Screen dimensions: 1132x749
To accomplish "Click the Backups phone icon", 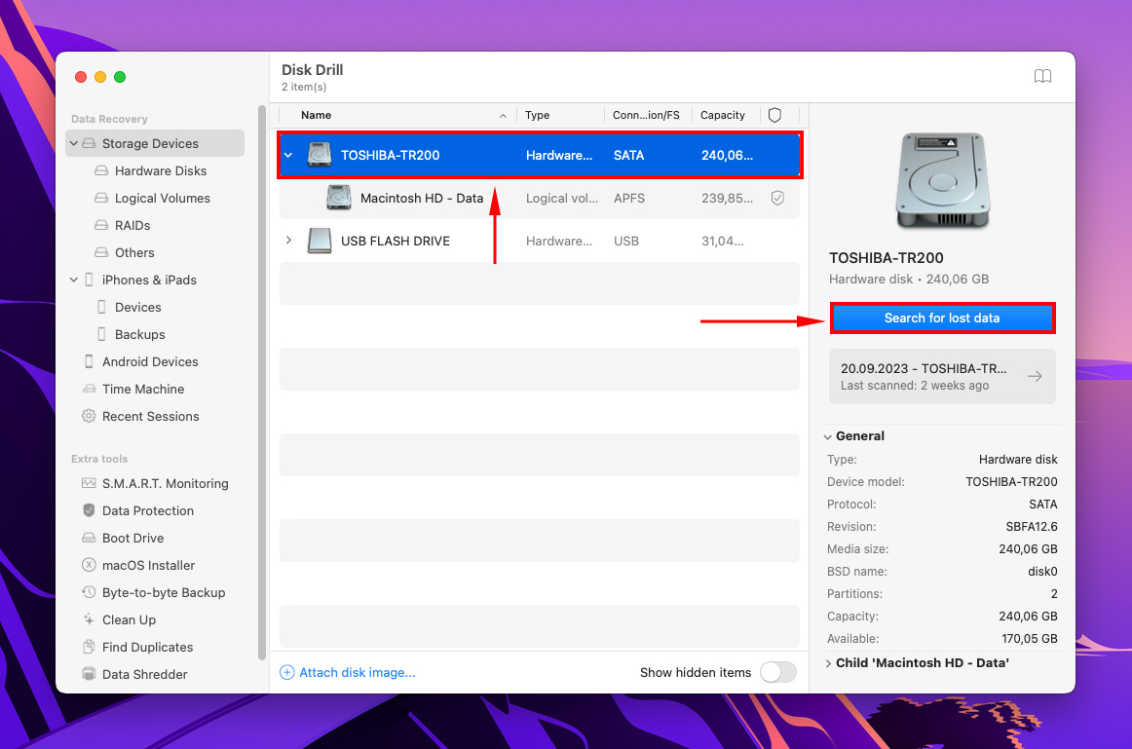I will [x=101, y=335].
